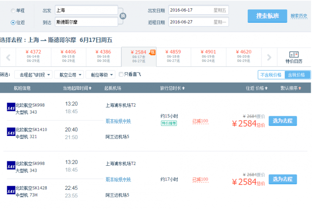Viewport: 312px width, 209px height.
Task: Switch to 含税价格 price display
Action: click(297, 75)
